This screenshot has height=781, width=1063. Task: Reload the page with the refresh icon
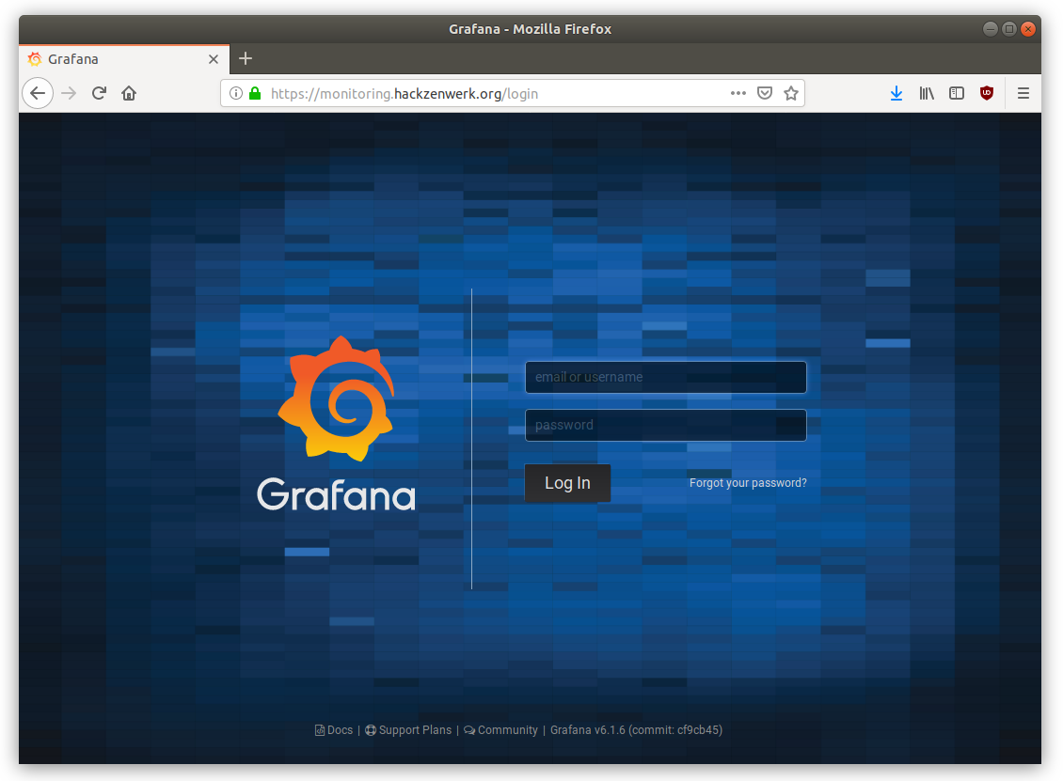point(99,93)
